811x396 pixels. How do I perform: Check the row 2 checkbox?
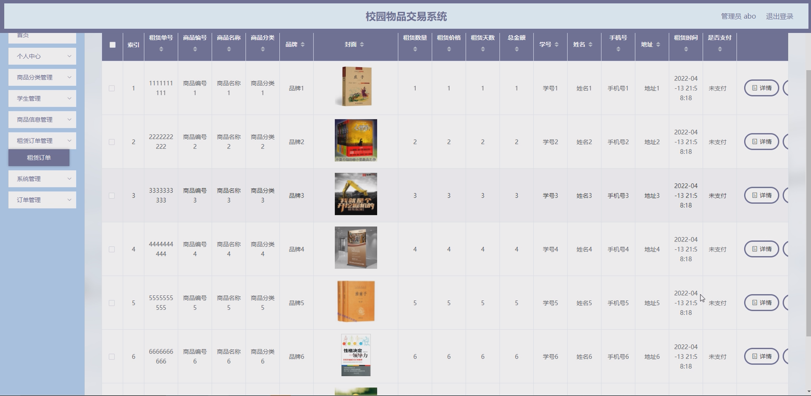pos(112,142)
